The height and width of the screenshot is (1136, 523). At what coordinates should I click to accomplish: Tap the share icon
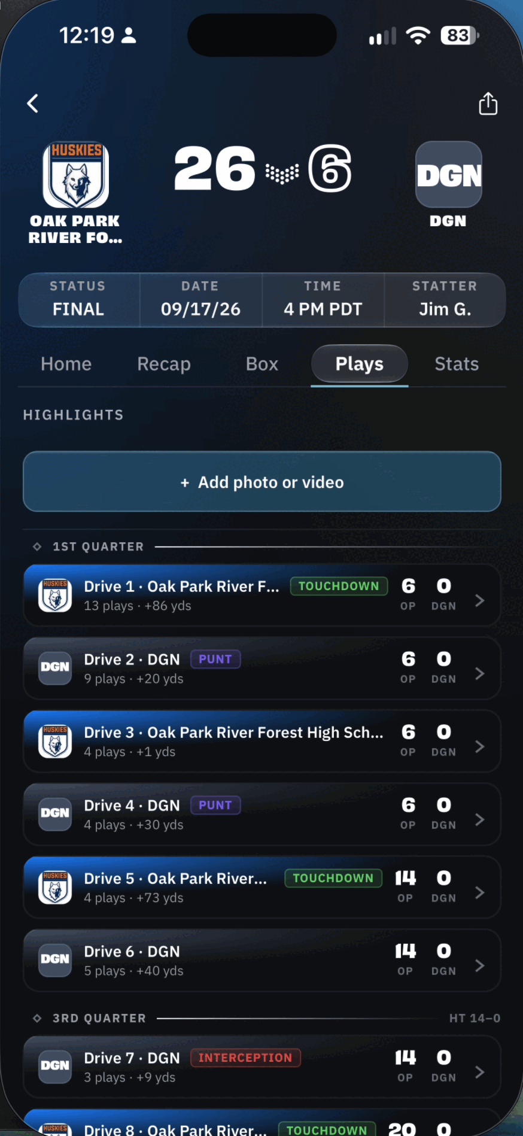click(x=488, y=104)
